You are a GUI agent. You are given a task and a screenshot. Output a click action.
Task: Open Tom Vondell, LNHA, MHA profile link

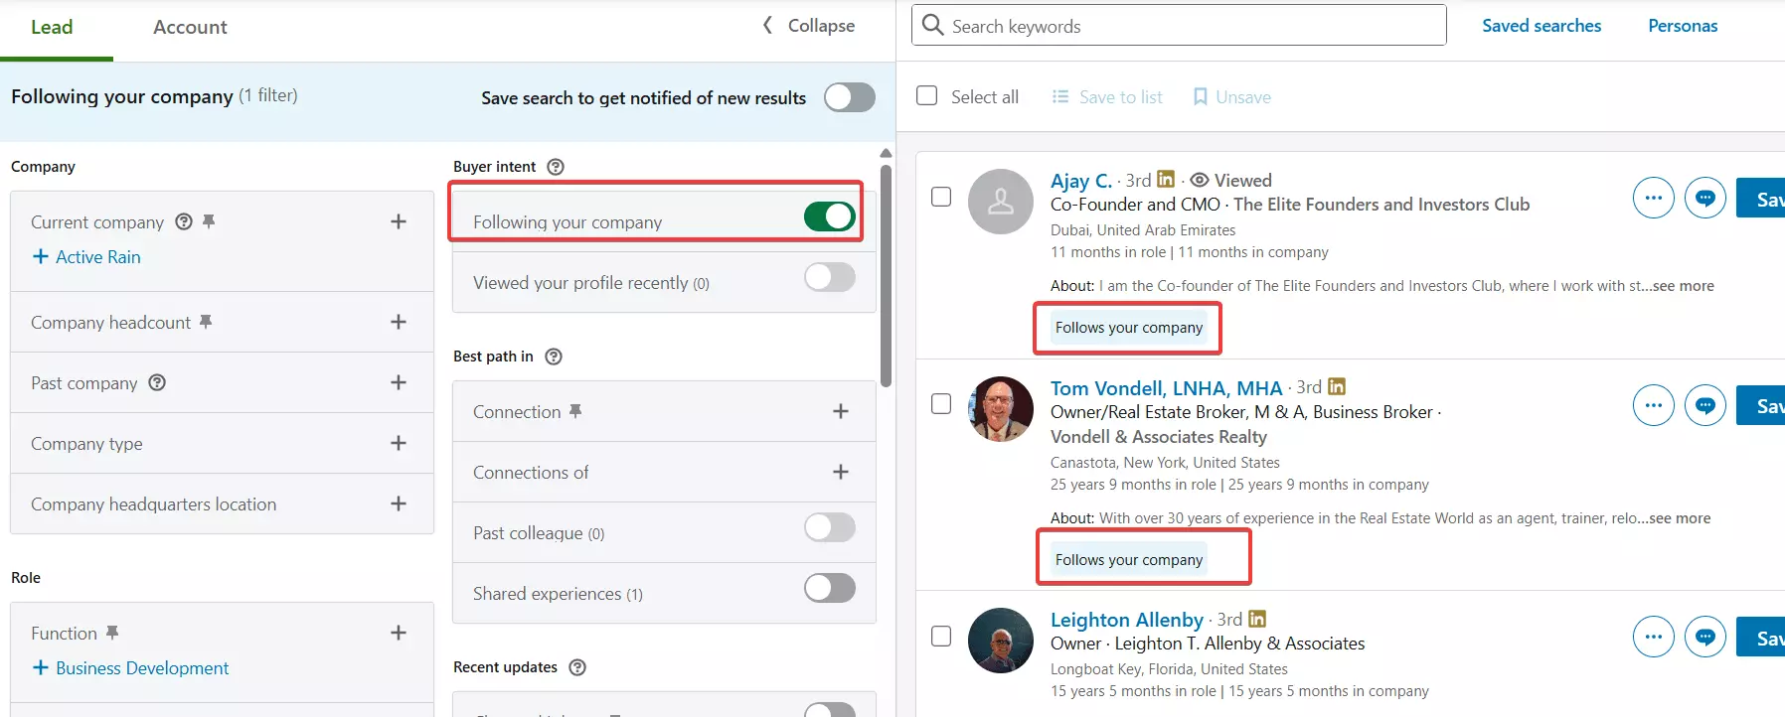click(1167, 388)
